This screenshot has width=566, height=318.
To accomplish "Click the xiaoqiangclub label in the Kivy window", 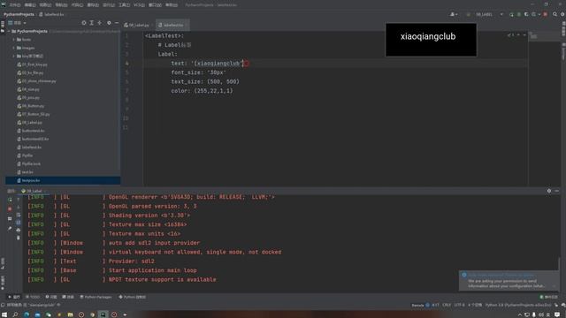I will click(428, 36).
